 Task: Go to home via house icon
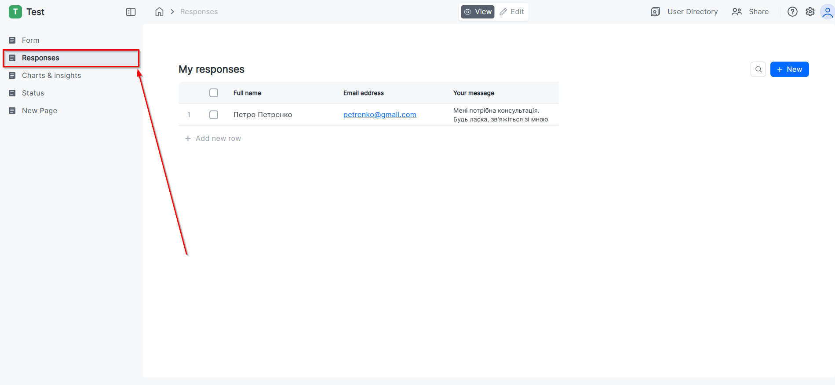(x=159, y=12)
